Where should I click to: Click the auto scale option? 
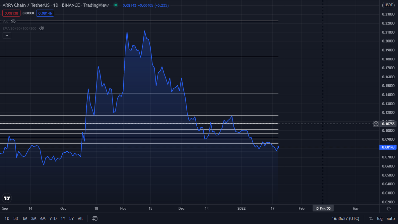390,218
